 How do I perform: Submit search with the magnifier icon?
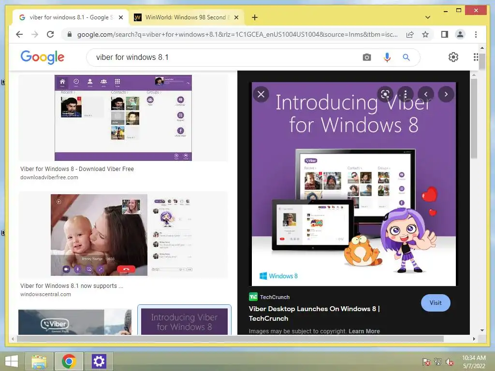406,57
